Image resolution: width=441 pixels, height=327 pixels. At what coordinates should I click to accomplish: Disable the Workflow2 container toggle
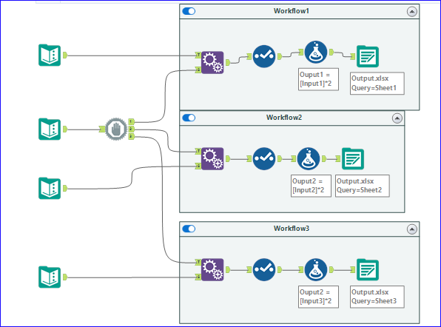pos(189,118)
